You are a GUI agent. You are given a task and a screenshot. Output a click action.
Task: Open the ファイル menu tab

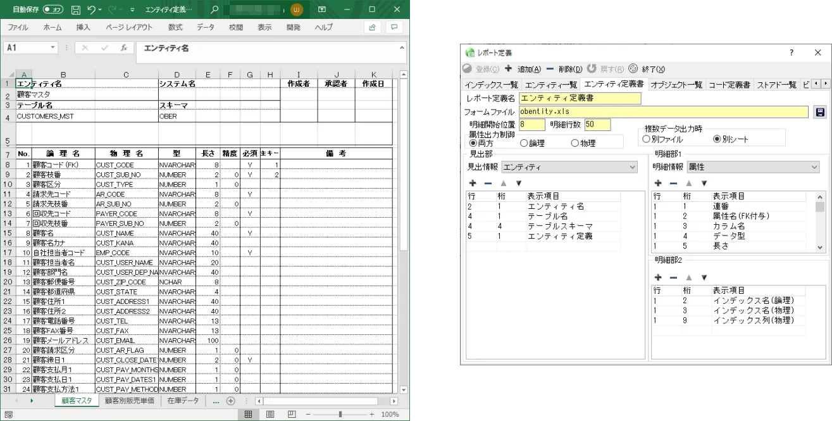click(18, 27)
